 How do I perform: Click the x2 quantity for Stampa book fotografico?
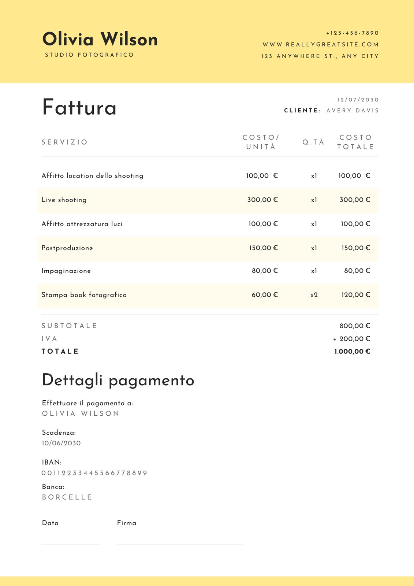314,295
